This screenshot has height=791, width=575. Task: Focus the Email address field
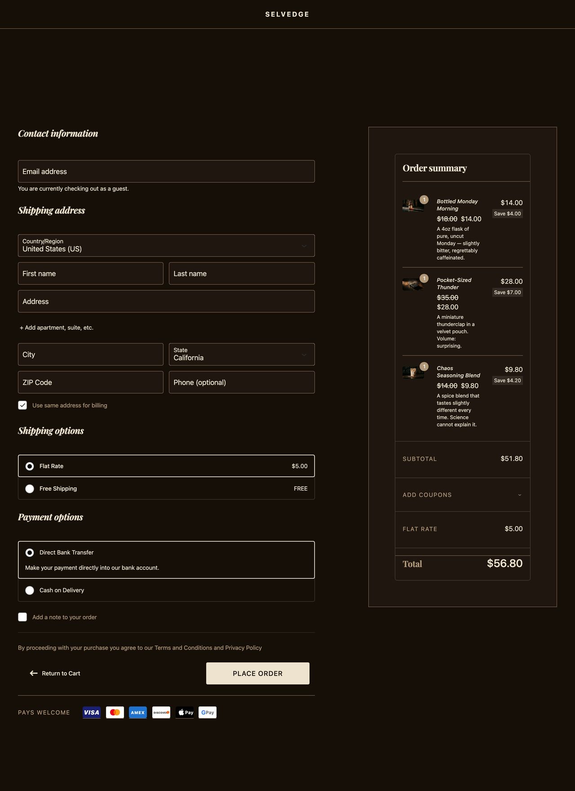(x=166, y=171)
